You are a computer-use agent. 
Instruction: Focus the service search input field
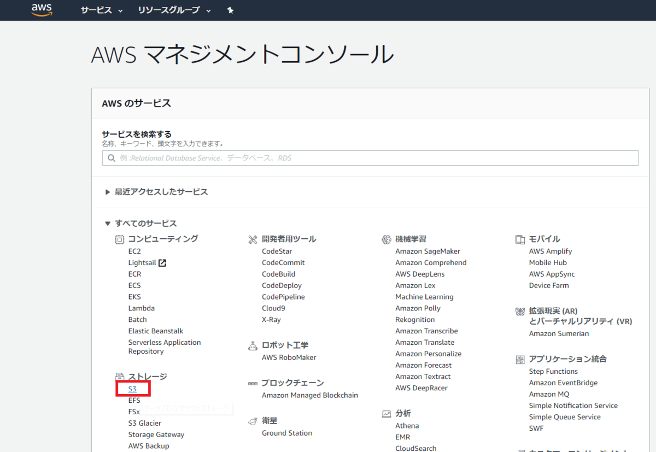pyautogui.click(x=370, y=158)
